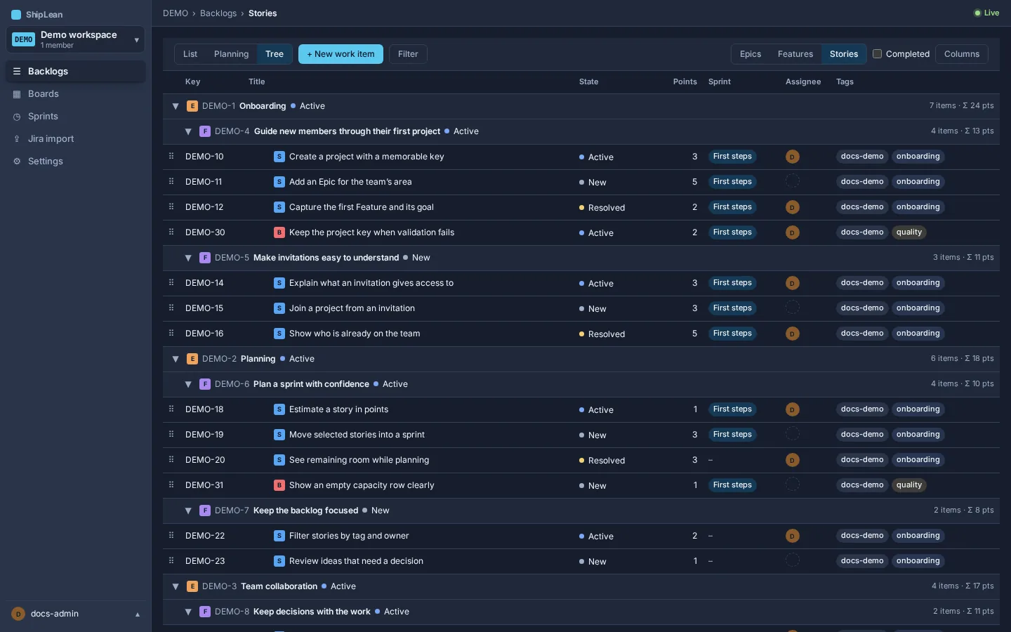Click the assignee avatar for DEMO-16

click(x=793, y=334)
